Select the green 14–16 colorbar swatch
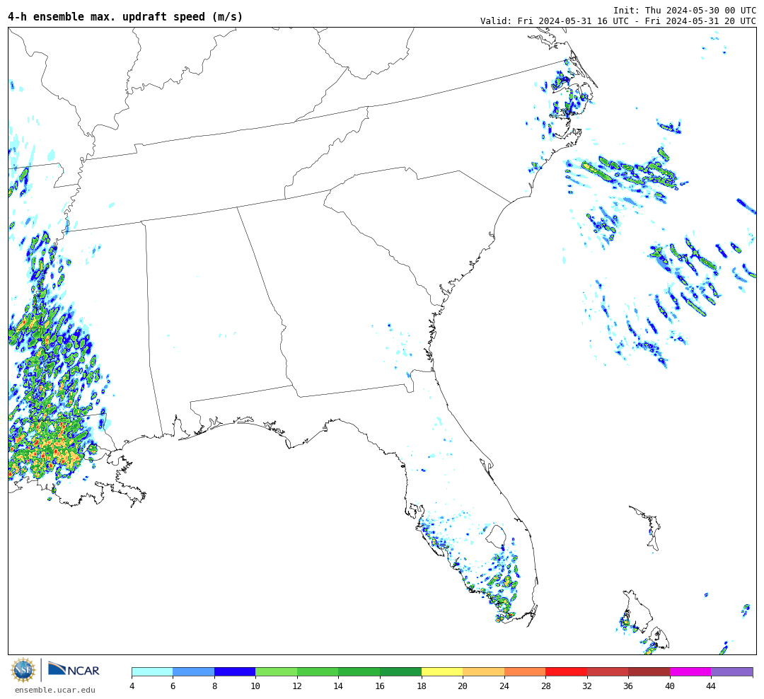This screenshot has height=699, width=764. coord(359,671)
